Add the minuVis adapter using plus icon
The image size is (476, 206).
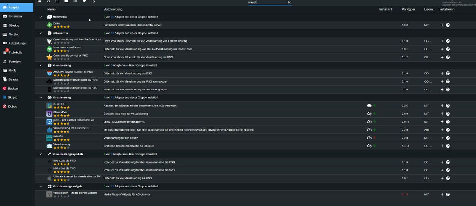(x=442, y=138)
